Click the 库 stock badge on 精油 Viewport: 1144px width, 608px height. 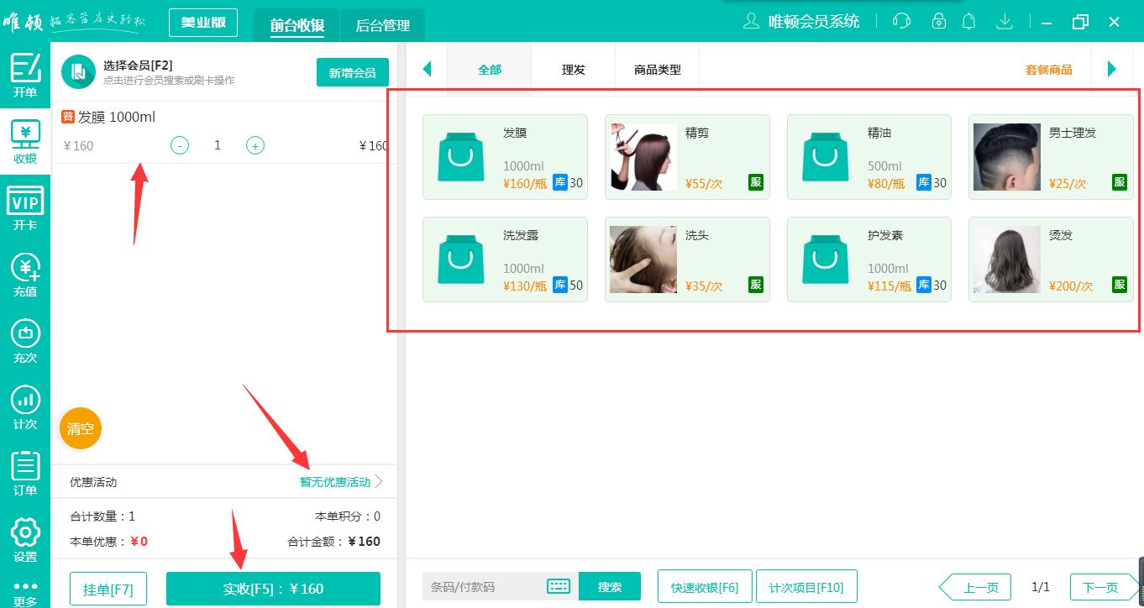click(924, 182)
